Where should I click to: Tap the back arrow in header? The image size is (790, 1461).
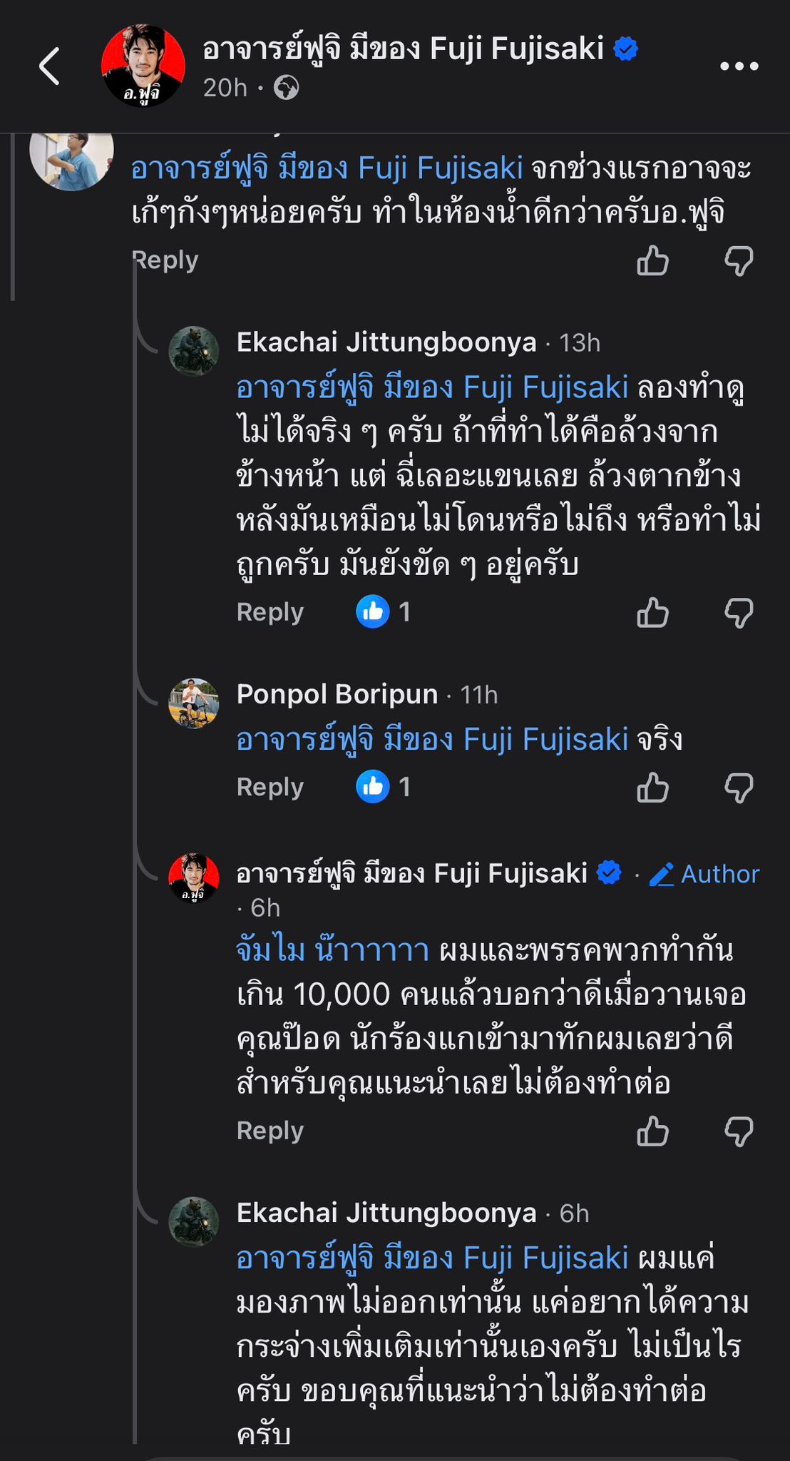tap(49, 66)
